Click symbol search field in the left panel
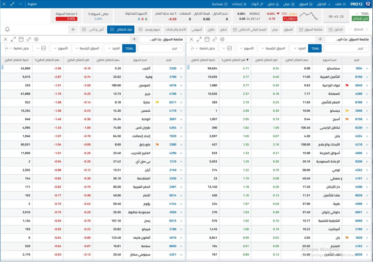Screen dimensions: 373x262 pyautogui.click(x=161, y=49)
